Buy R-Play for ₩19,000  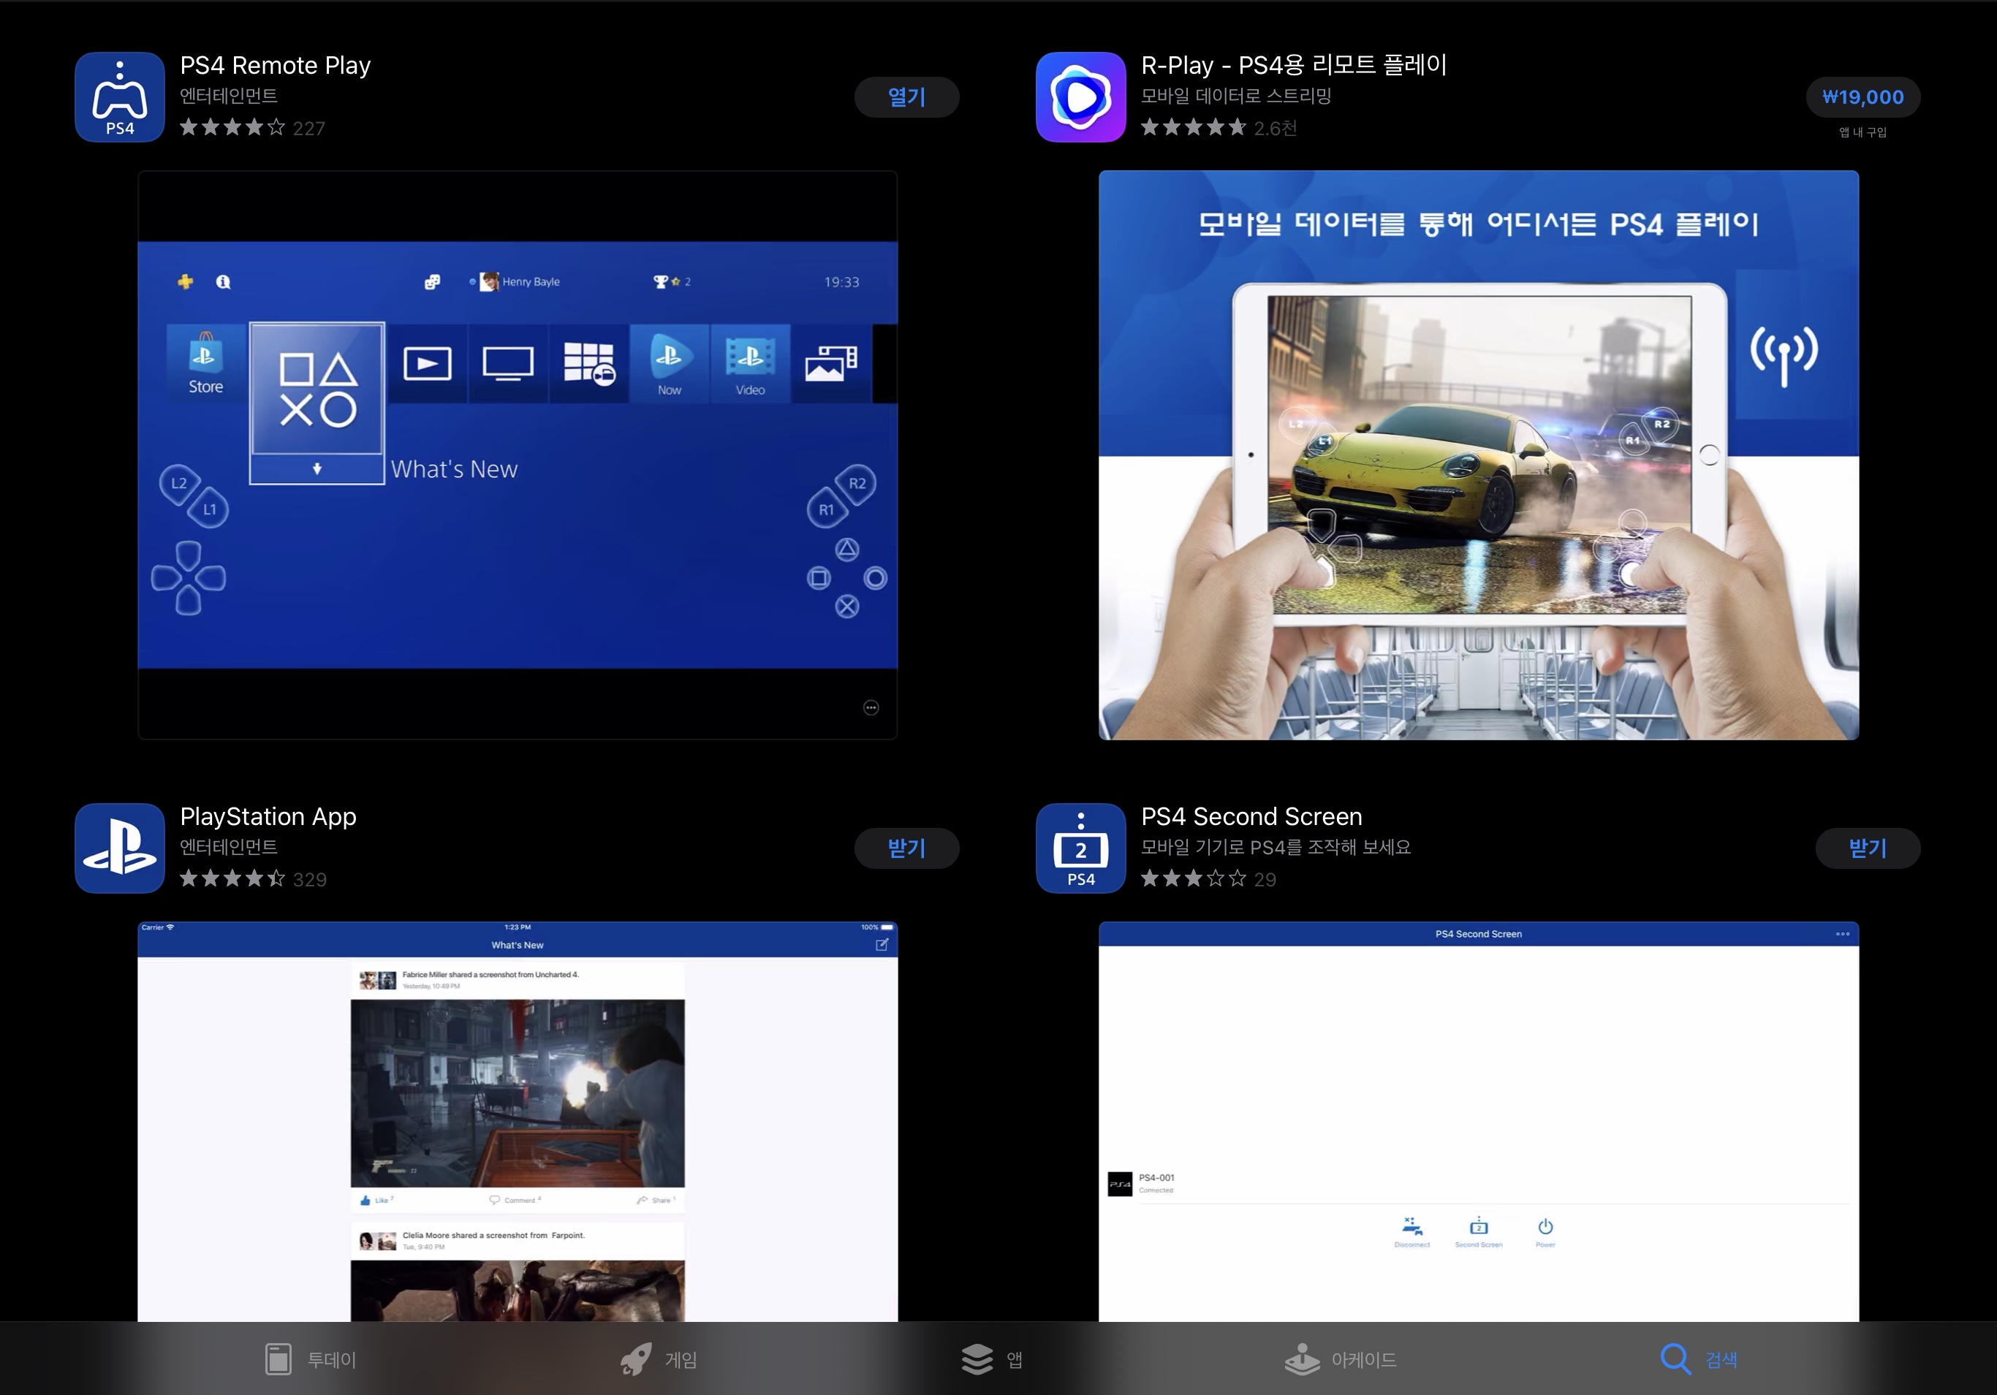1863,96
